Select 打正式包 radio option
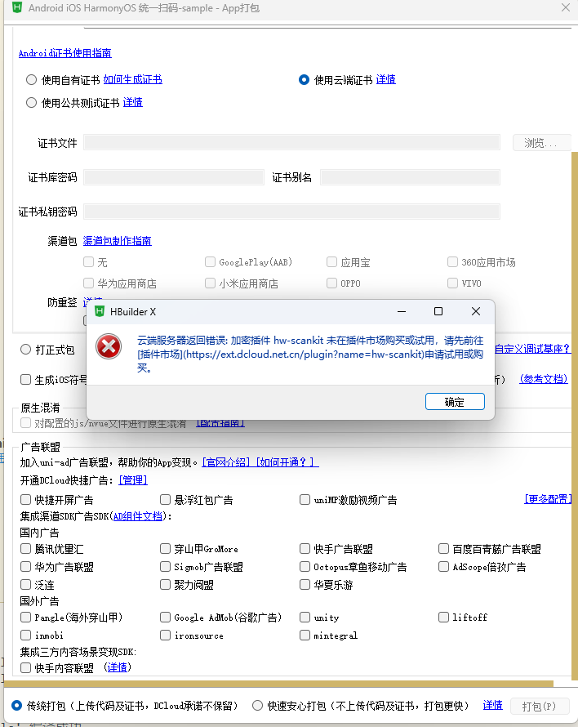 (x=26, y=350)
